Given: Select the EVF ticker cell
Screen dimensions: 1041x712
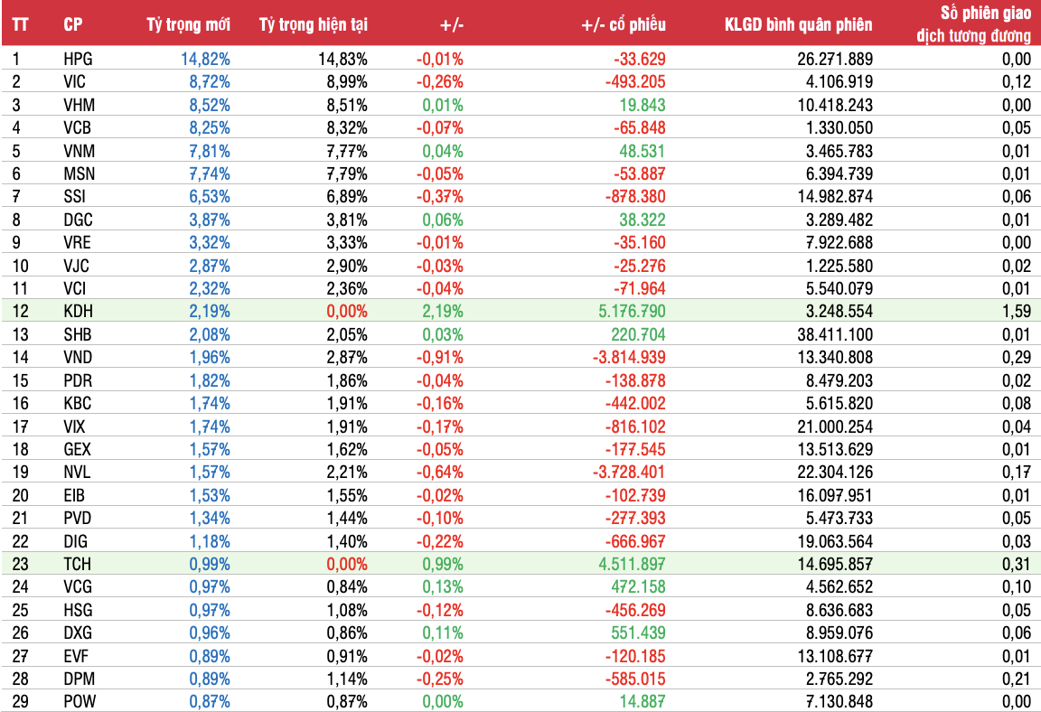Looking at the screenshot, I should coord(76,656).
